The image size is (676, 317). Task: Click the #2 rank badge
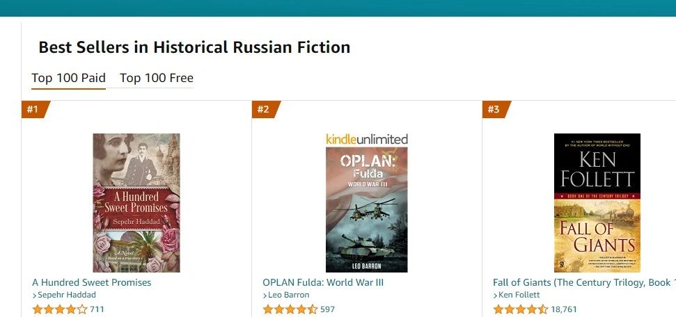[x=264, y=109]
